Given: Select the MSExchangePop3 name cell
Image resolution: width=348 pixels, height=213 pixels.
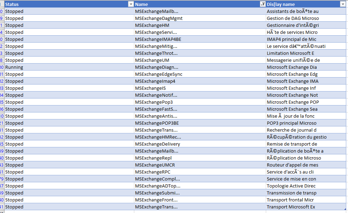Looking at the screenshot, I should pos(200,102).
